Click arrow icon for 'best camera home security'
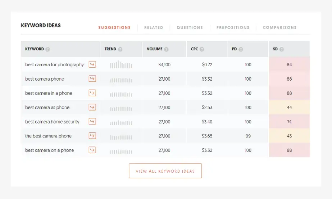This screenshot has width=332, height=199. click(92, 122)
